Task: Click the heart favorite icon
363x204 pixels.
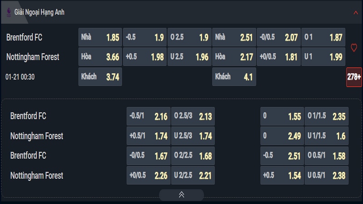Action: pos(354,48)
